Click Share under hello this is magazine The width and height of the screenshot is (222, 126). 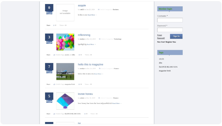pyautogui.click(x=48, y=84)
